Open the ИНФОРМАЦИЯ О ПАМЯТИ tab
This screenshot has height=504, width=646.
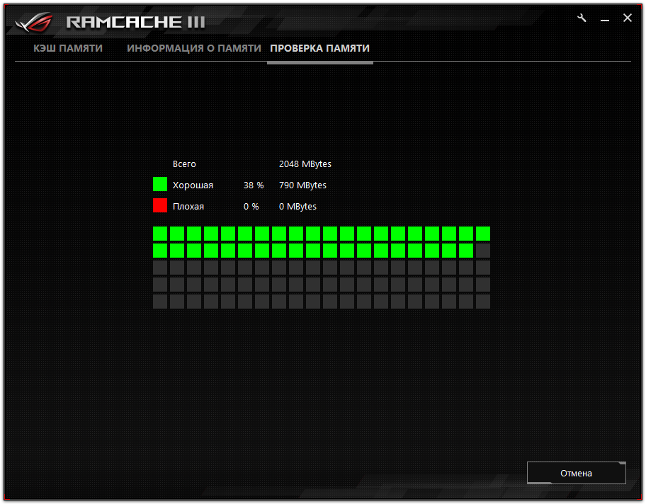tap(193, 48)
